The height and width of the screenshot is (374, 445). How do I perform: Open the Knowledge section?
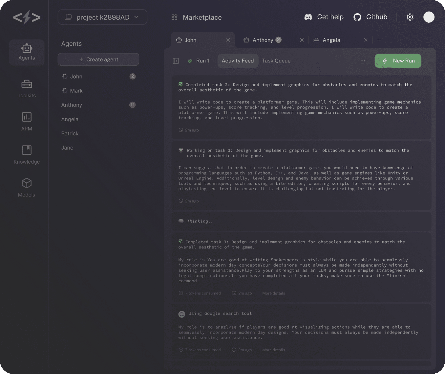point(27,154)
